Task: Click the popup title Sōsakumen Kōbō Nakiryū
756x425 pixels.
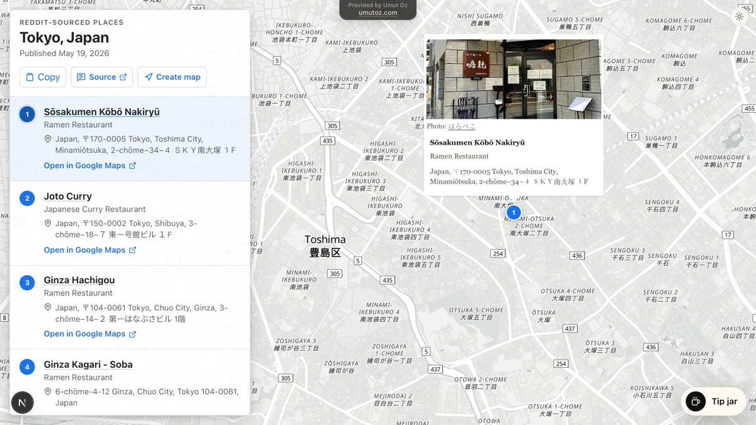Action: 477,142
